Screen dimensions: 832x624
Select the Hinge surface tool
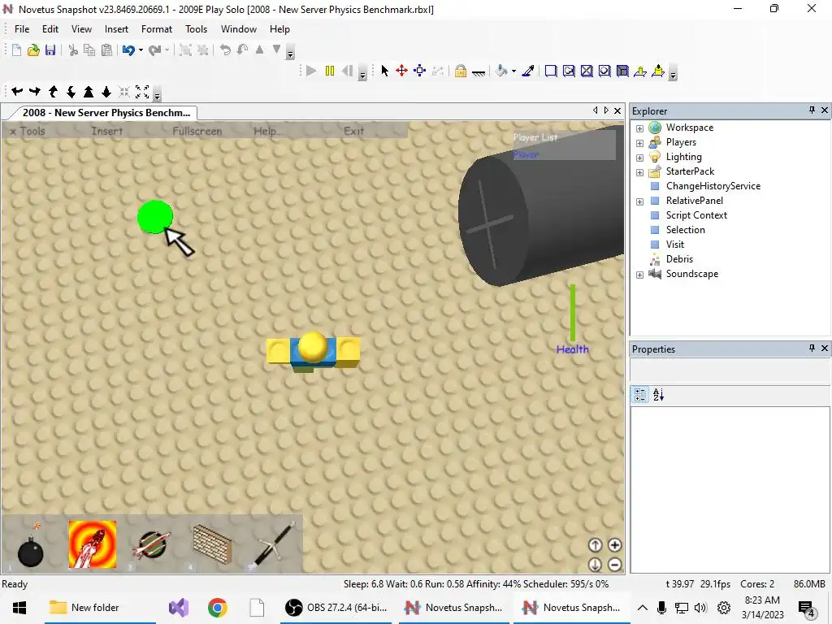click(x=640, y=71)
